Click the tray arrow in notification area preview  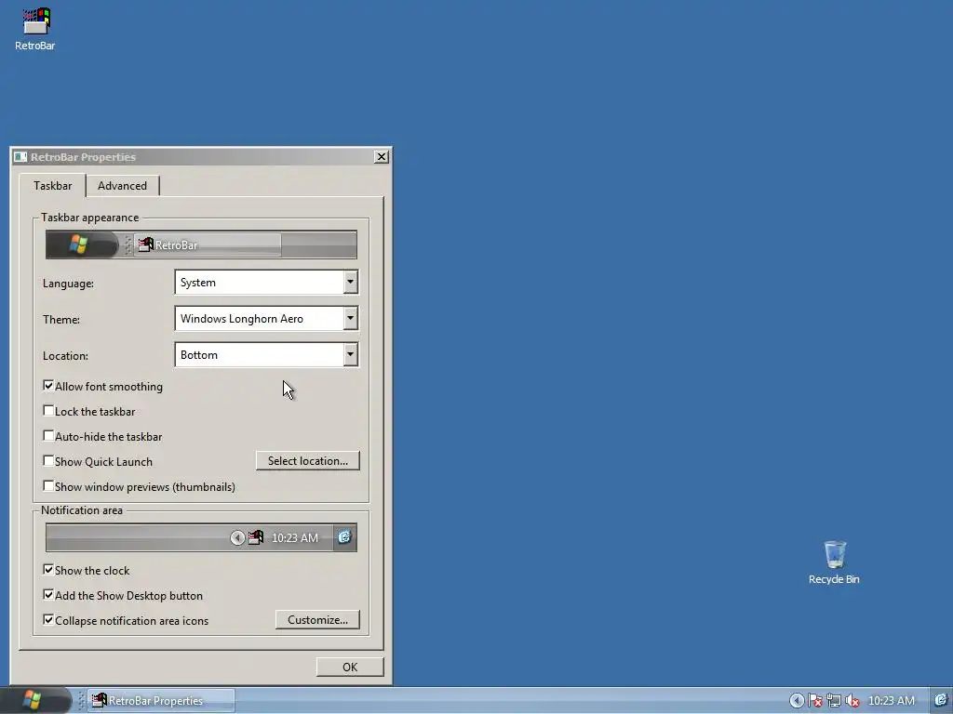point(237,537)
